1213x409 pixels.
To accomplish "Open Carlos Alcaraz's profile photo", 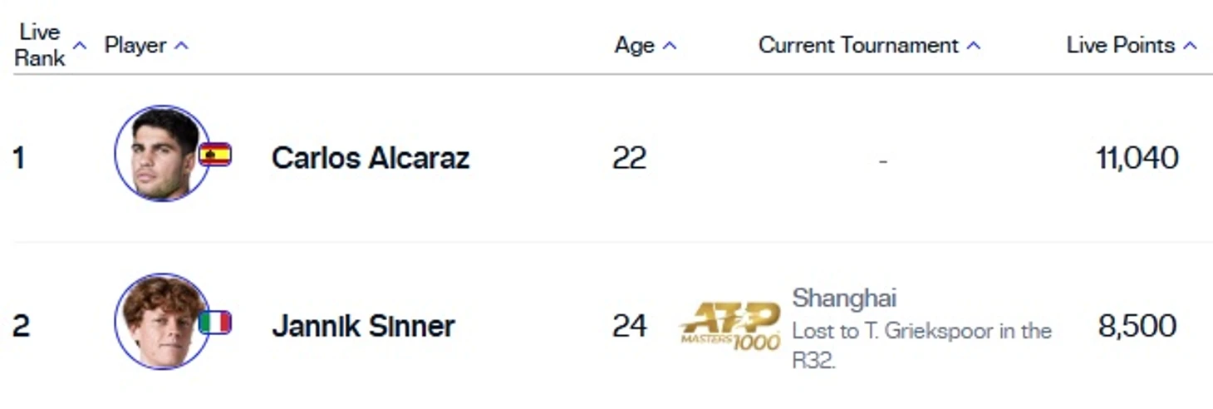I will tap(162, 153).
